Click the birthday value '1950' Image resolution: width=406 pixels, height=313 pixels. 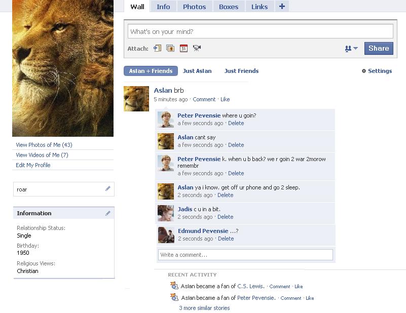coord(23,253)
